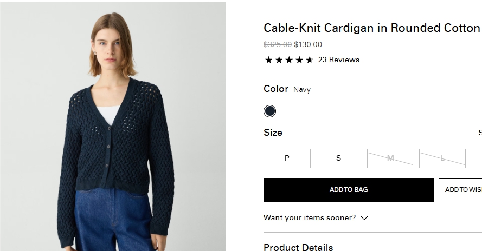Viewport: 482px width, 251px height.
Task: Select the crossed-out size L option
Action: pos(442,158)
